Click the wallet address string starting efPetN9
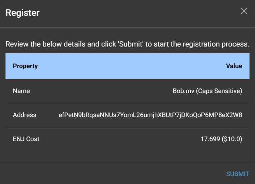The image size is (255, 184). point(150,115)
